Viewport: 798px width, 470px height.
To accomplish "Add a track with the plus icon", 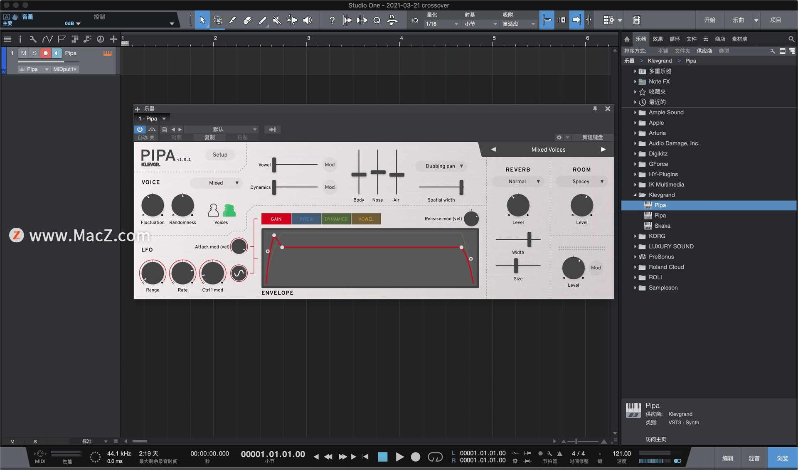I will (x=113, y=39).
